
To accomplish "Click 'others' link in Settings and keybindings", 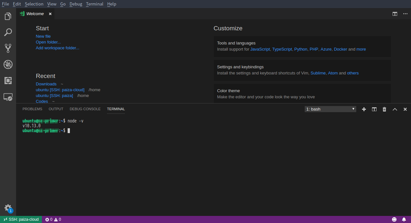I will (x=353, y=73).
